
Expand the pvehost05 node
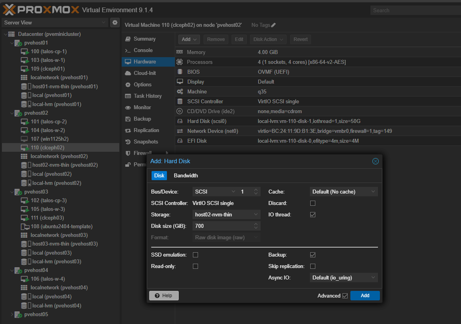click(x=11, y=315)
